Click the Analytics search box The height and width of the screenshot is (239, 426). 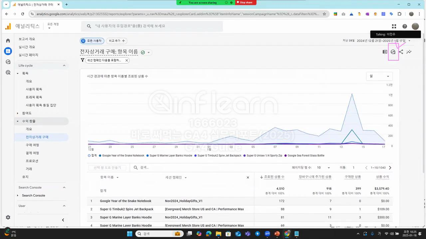click(x=152, y=26)
